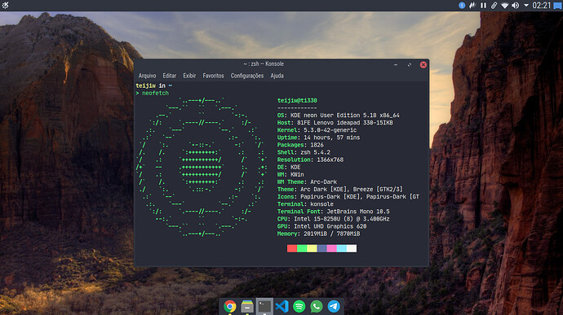Click the 'DE: KDE' line

tap(289, 167)
